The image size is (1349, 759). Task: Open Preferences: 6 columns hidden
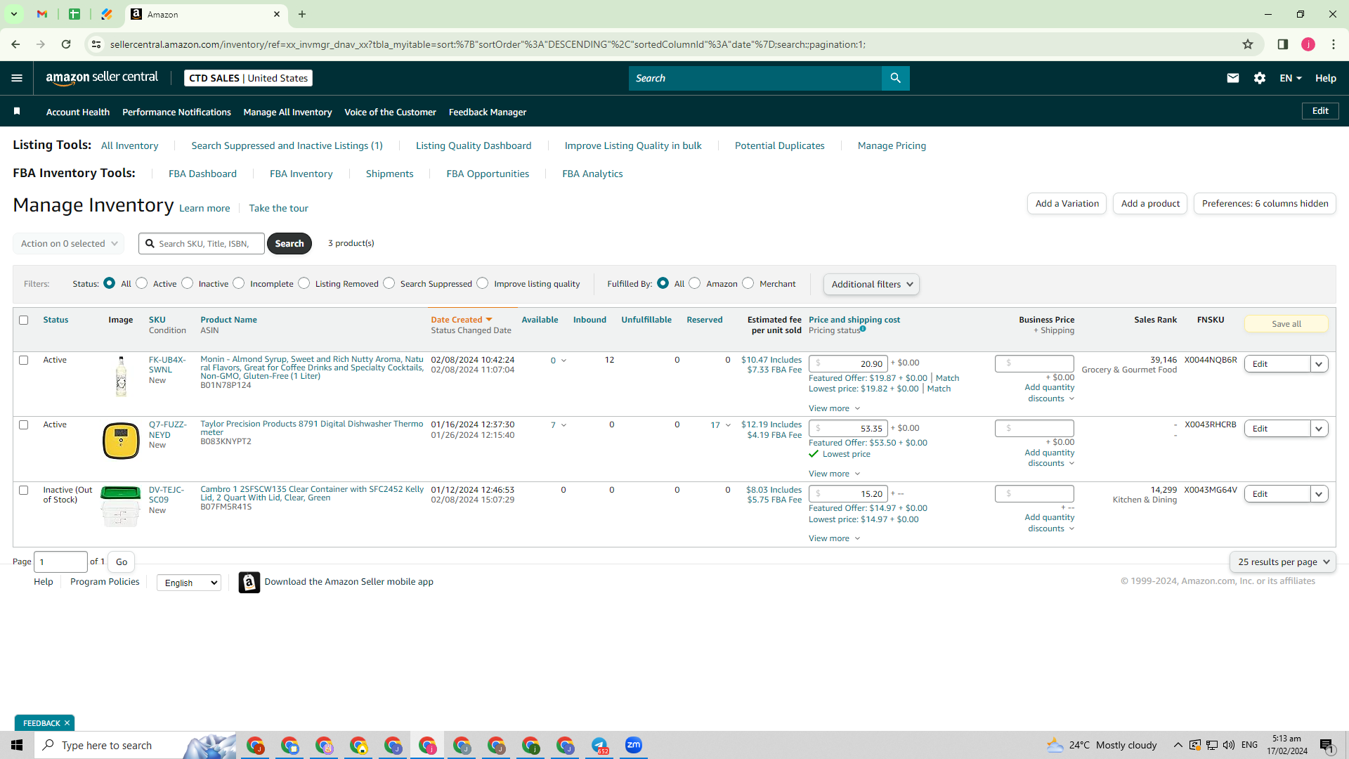(x=1265, y=203)
